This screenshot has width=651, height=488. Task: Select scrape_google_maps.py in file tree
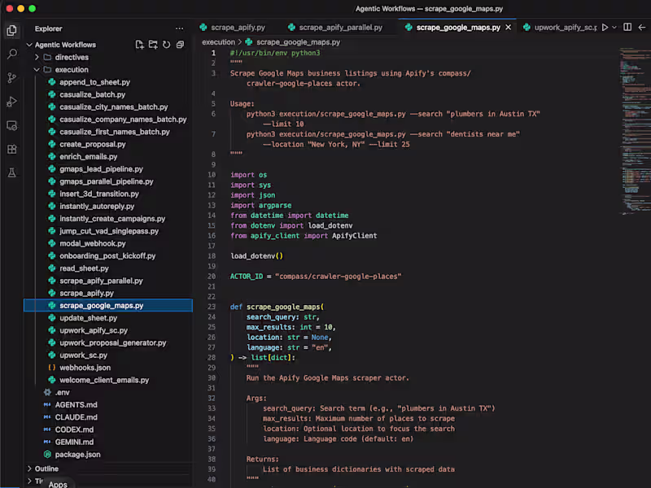tap(108, 306)
